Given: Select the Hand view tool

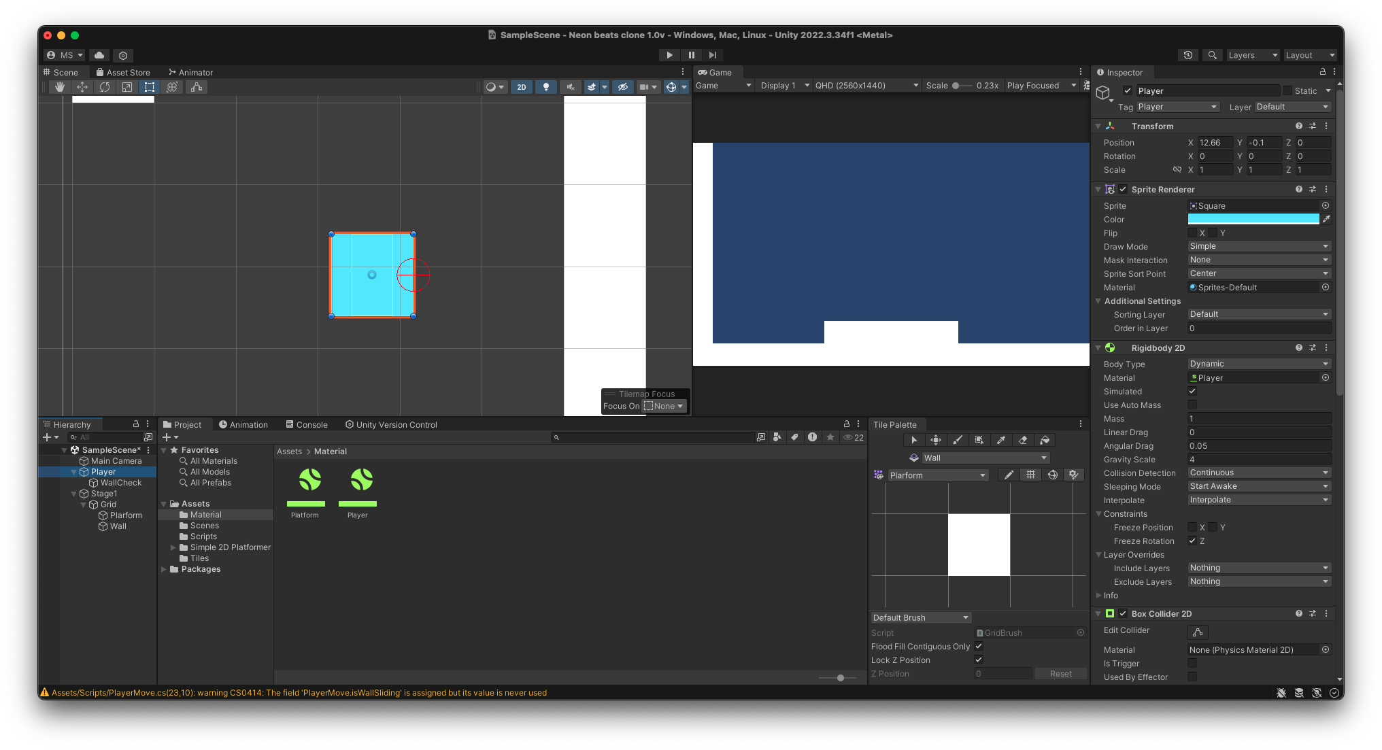Looking at the screenshot, I should (x=60, y=87).
